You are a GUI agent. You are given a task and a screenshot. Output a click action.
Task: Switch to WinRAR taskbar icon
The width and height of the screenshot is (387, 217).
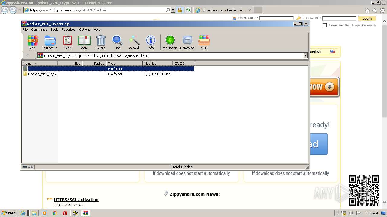click(x=85, y=213)
